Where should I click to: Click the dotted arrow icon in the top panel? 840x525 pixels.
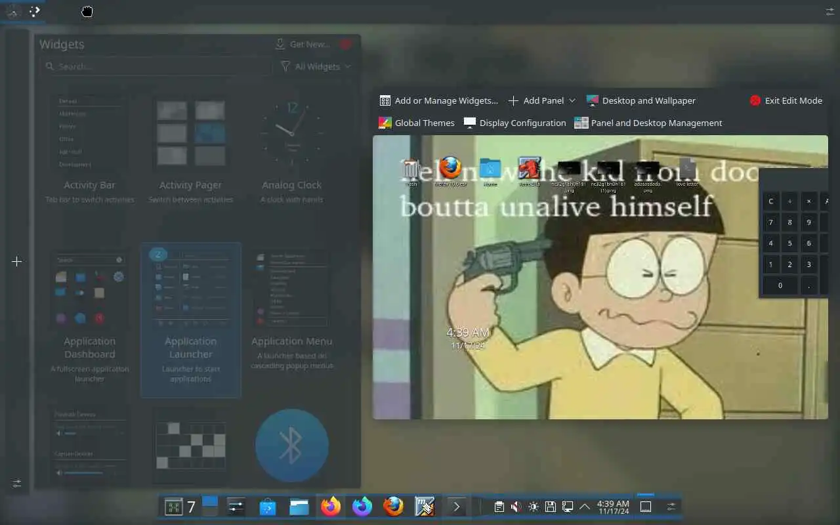pyautogui.click(x=35, y=11)
